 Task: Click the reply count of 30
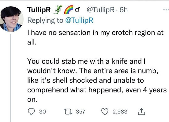[x=43, y=112]
